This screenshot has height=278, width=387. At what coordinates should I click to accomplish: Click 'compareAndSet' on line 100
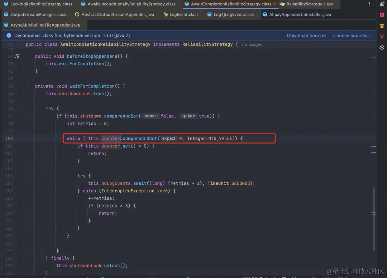(140, 138)
